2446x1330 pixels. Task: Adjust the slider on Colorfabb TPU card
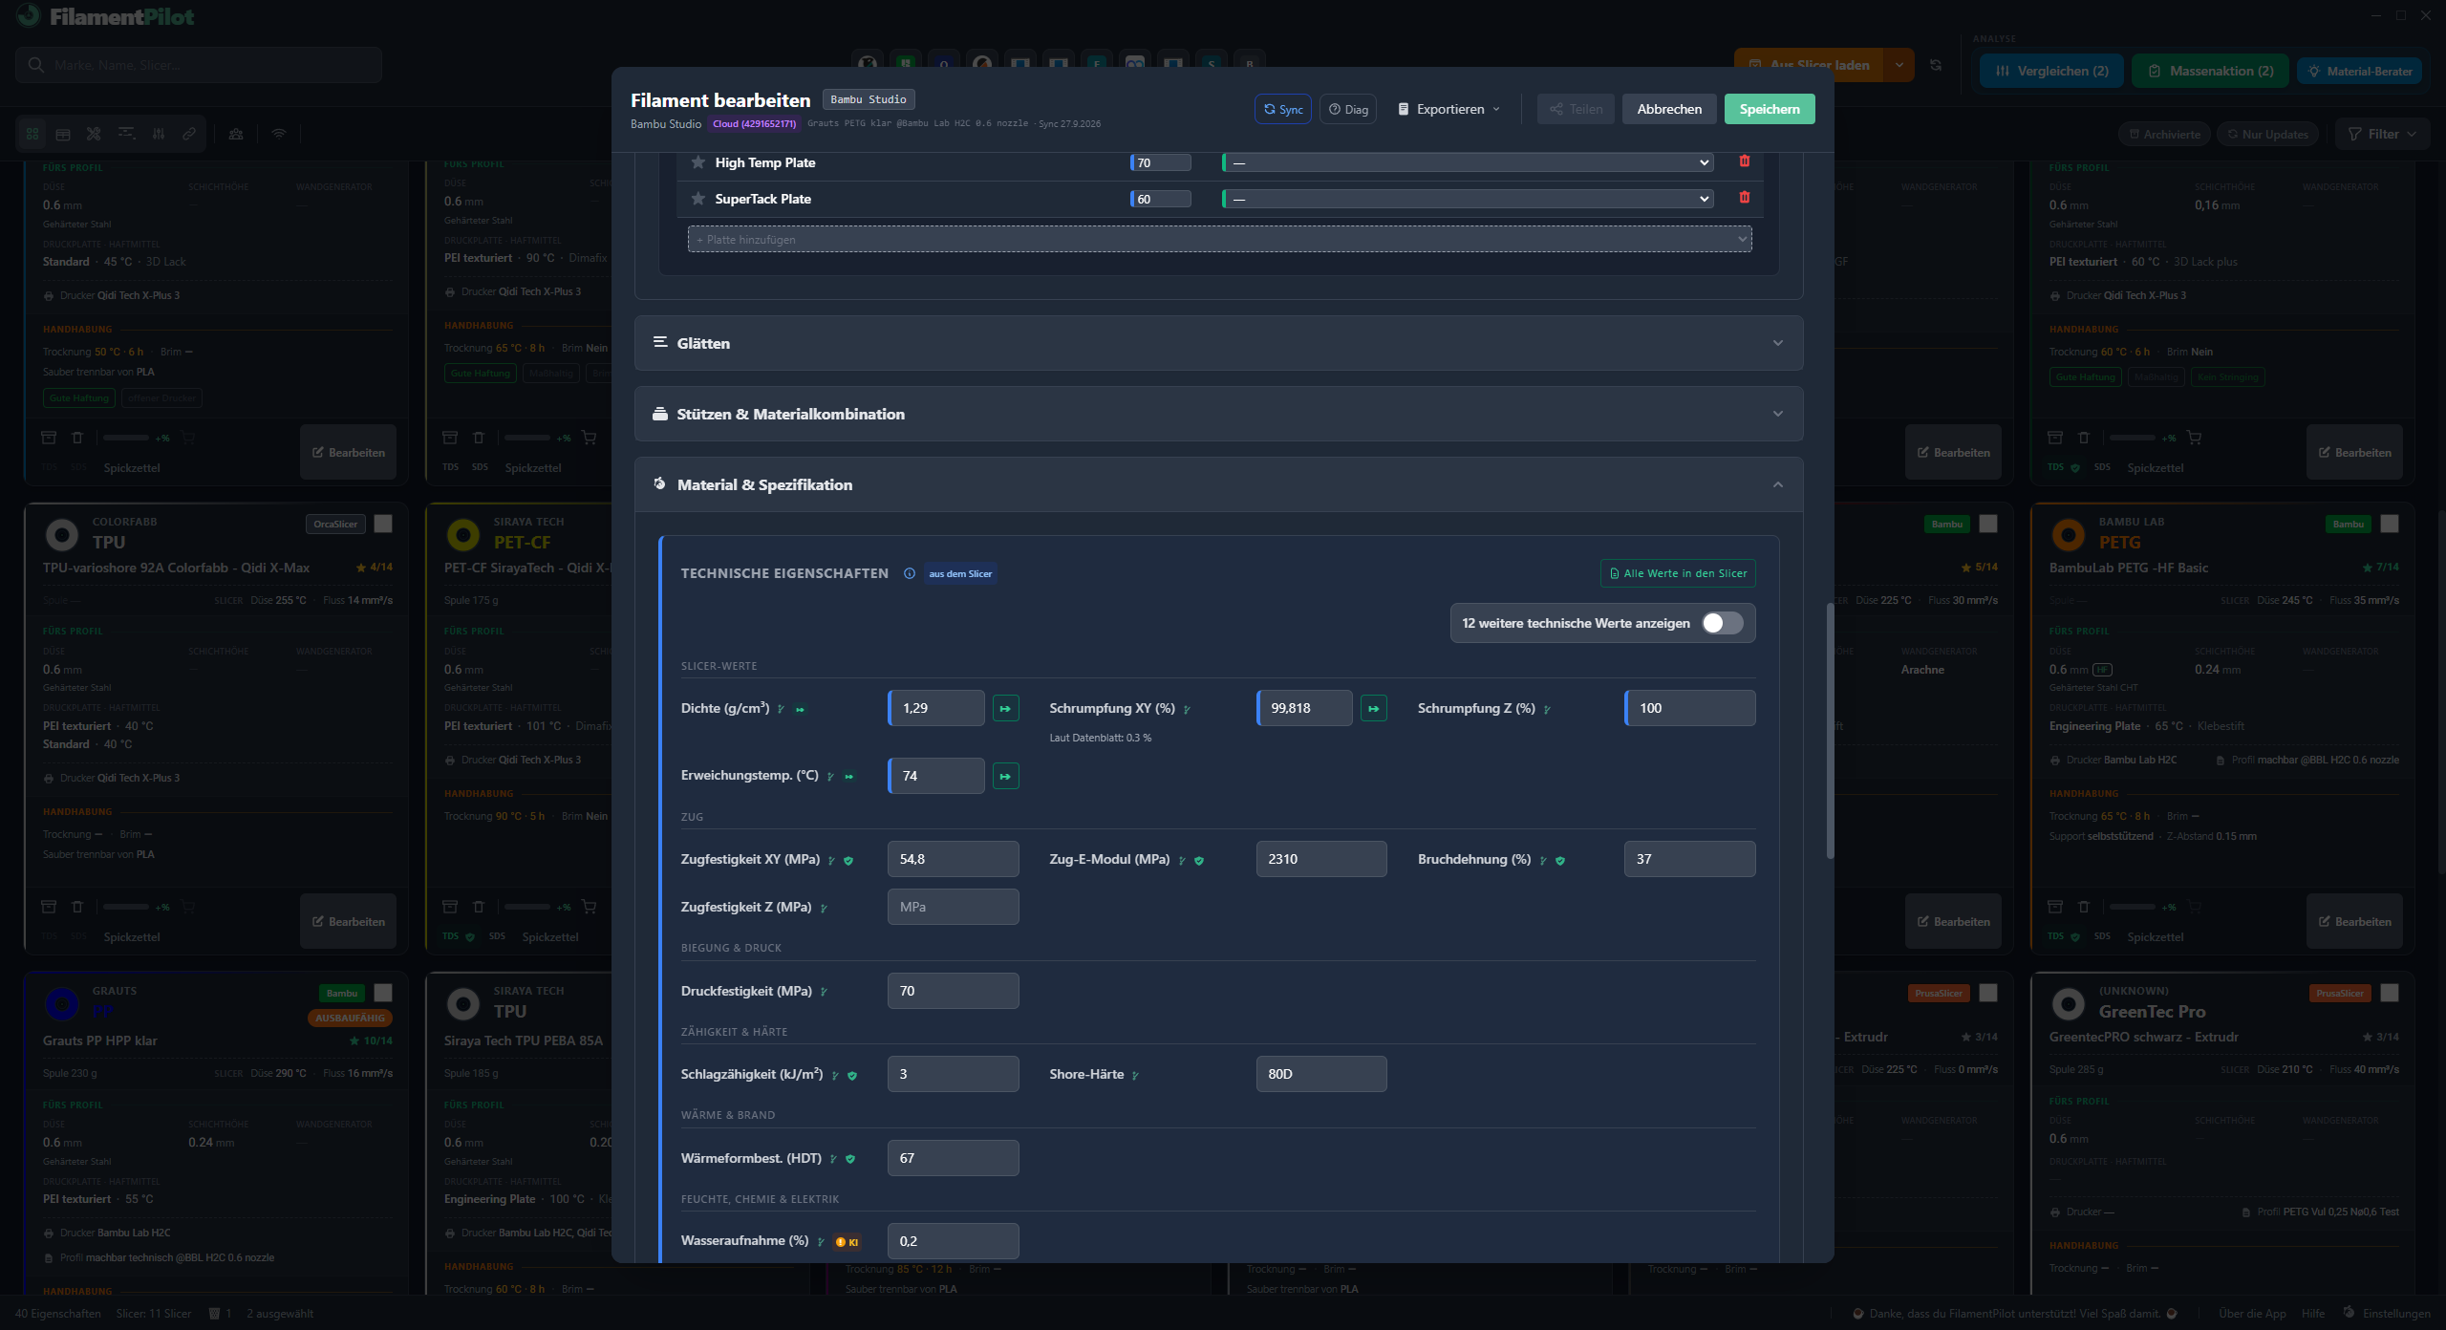126,907
